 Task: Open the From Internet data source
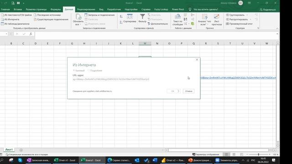coord(10,19)
